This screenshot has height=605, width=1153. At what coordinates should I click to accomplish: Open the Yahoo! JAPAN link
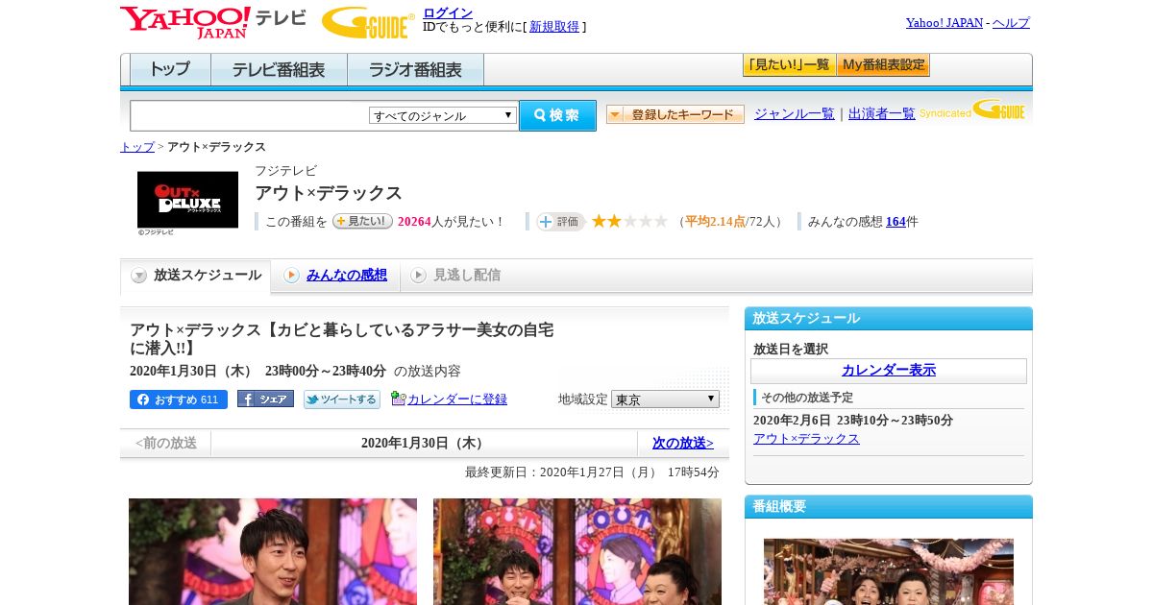pos(944,23)
